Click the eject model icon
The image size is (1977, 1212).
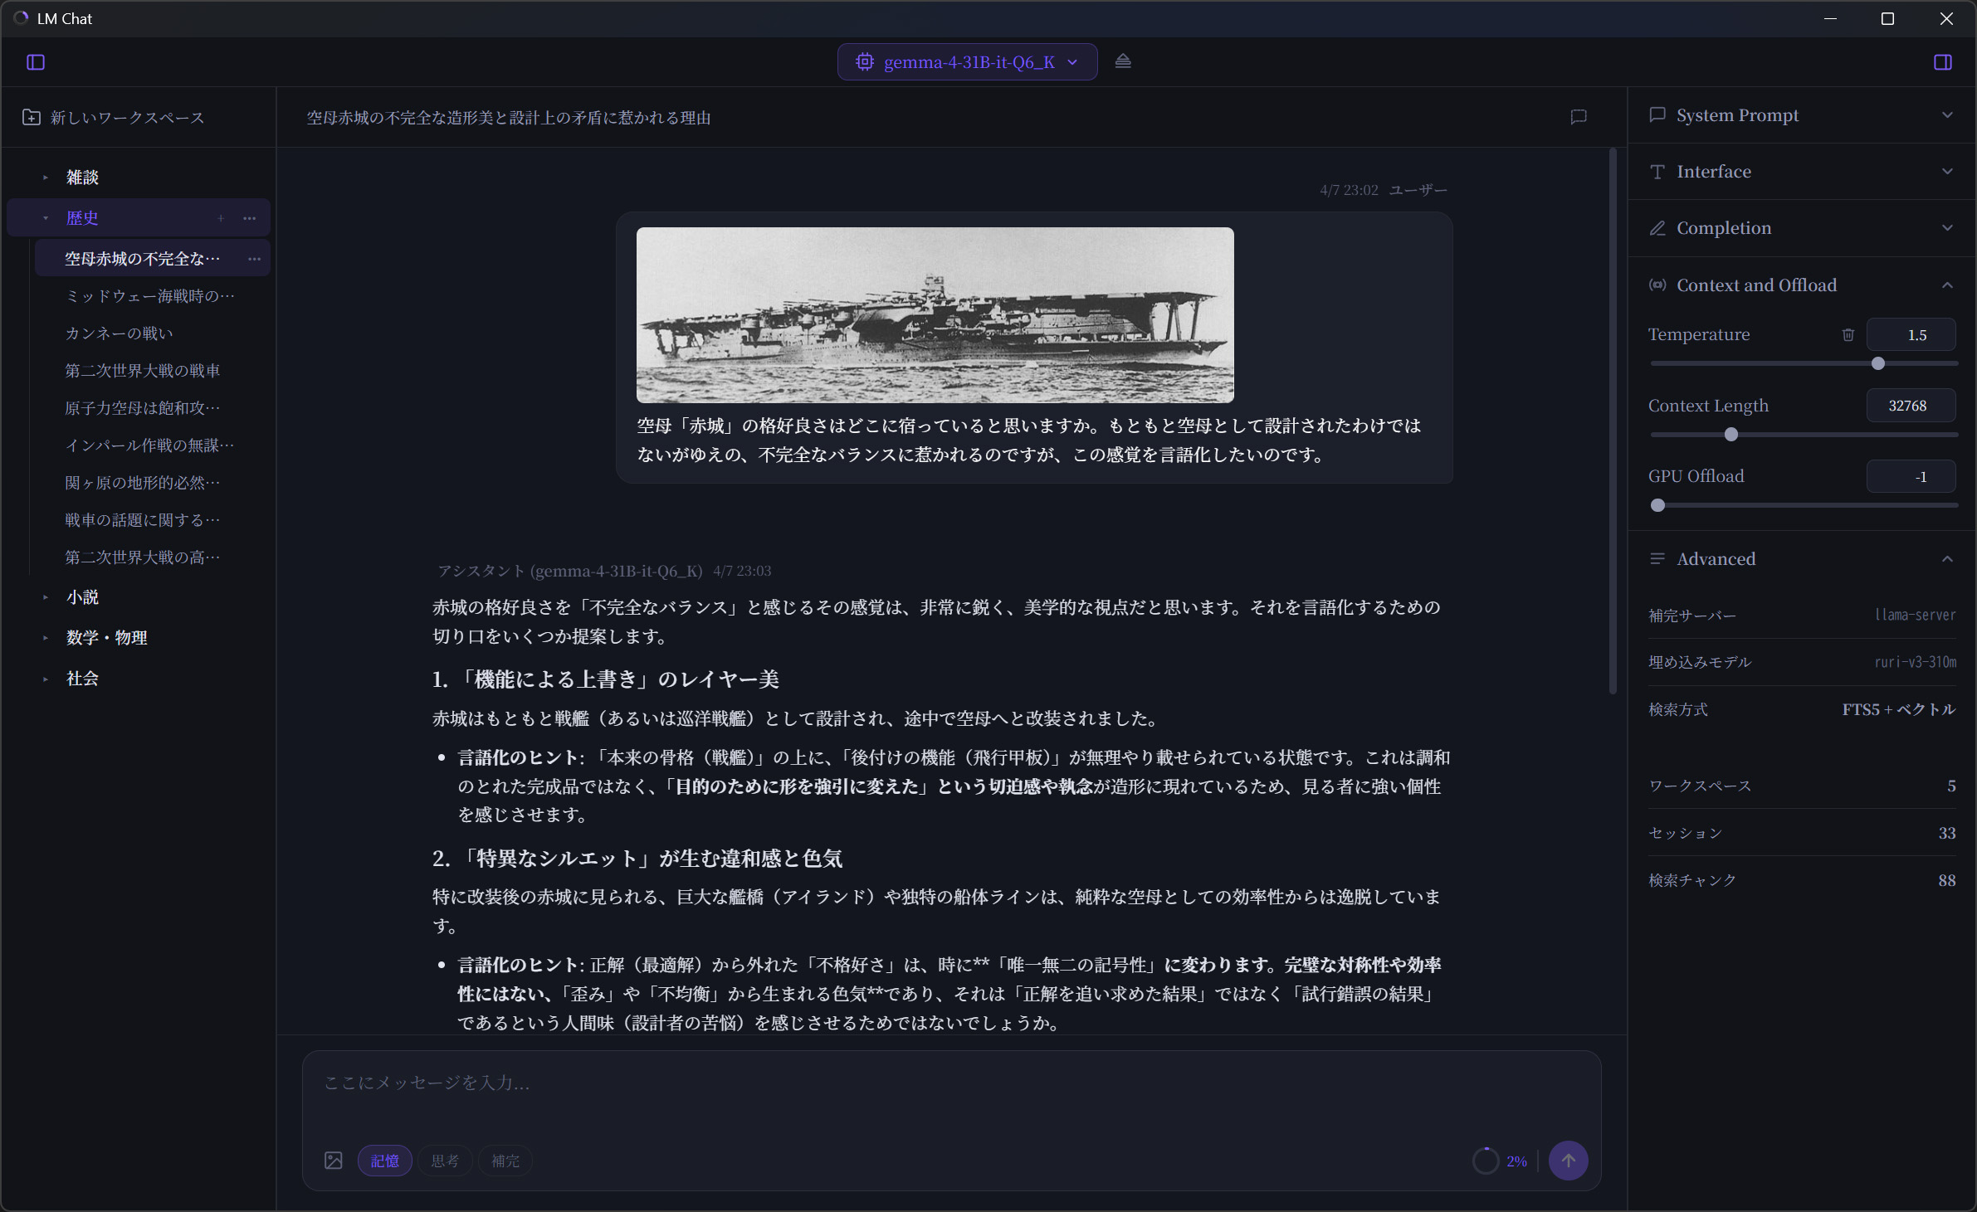pos(1123,61)
